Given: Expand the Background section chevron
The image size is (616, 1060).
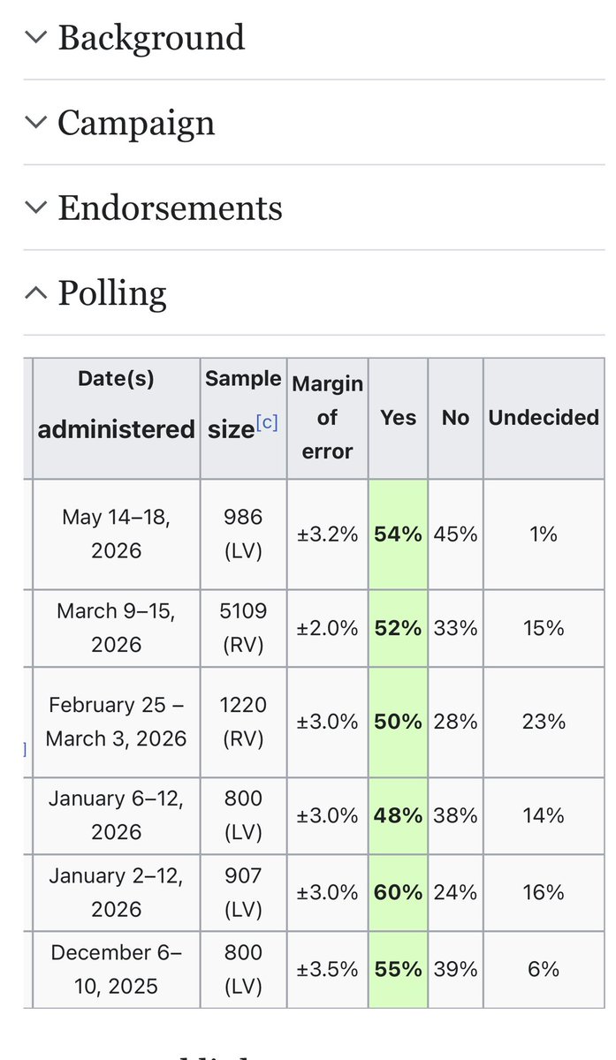Looking at the screenshot, I should 35,37.
